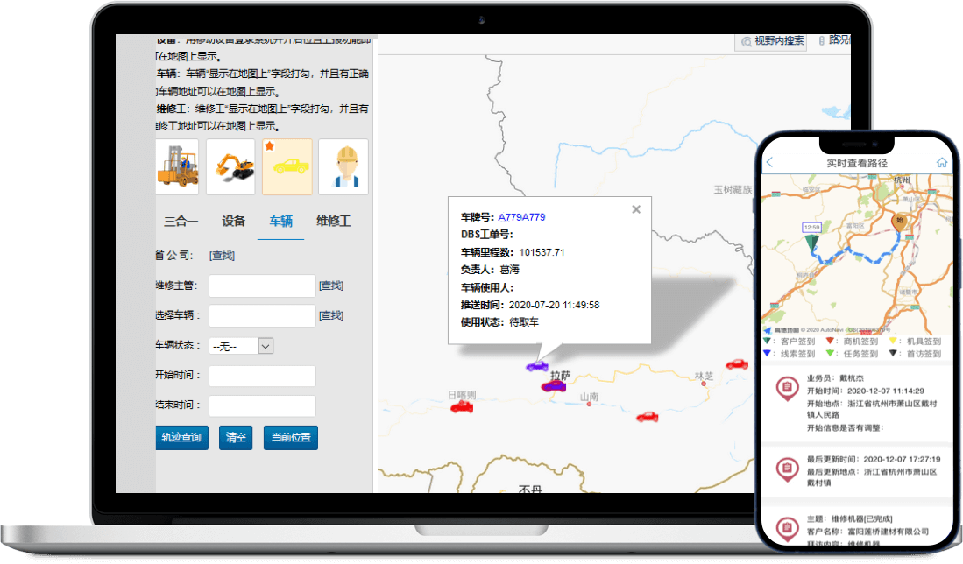The width and height of the screenshot is (963, 564).
Task: Select the orange excavator icon
Action: click(230, 166)
